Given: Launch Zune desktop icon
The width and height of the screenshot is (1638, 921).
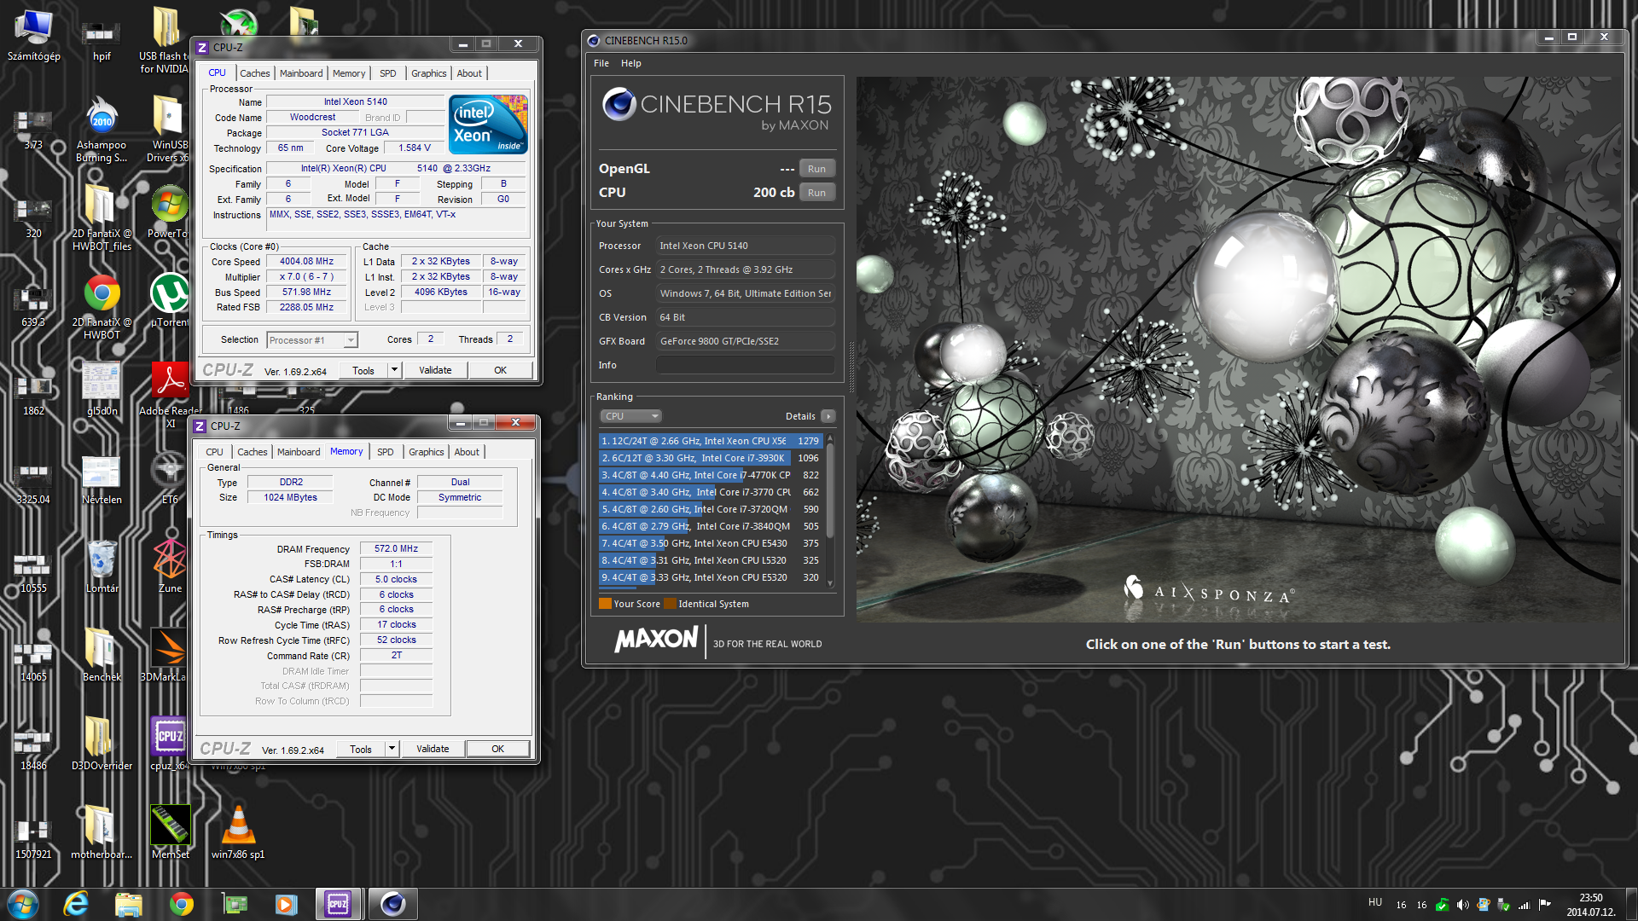Looking at the screenshot, I should point(170,567).
